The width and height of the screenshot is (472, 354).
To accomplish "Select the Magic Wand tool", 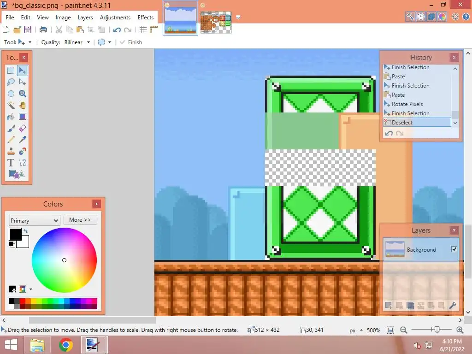I will coord(11,105).
